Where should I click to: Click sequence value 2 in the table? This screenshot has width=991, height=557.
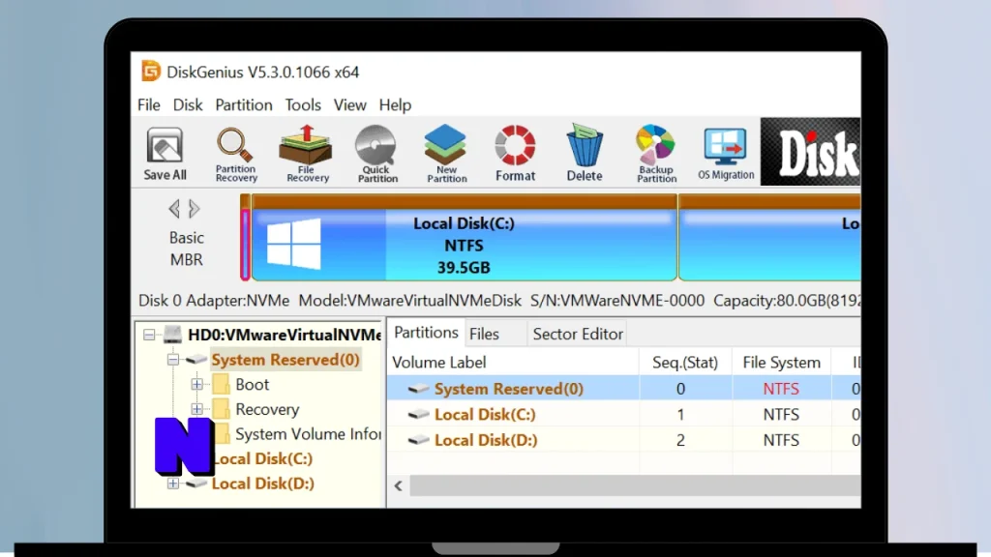680,440
